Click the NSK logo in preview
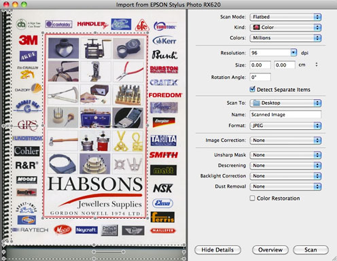Image resolution: width=337 pixels, height=261 pixels. (163, 188)
